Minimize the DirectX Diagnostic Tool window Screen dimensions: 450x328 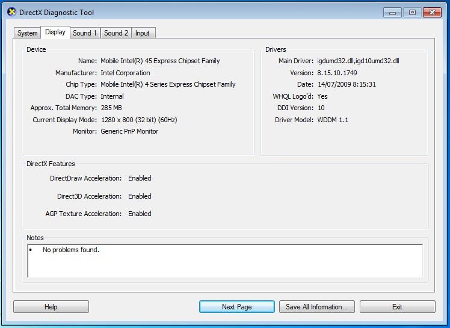392,13
